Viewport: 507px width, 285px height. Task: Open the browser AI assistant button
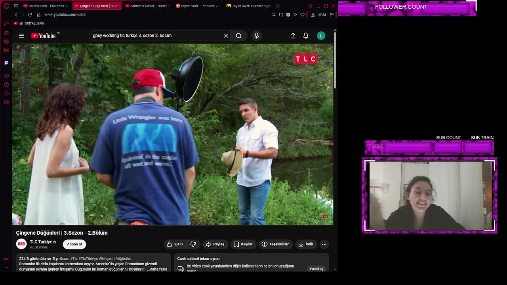(322, 15)
